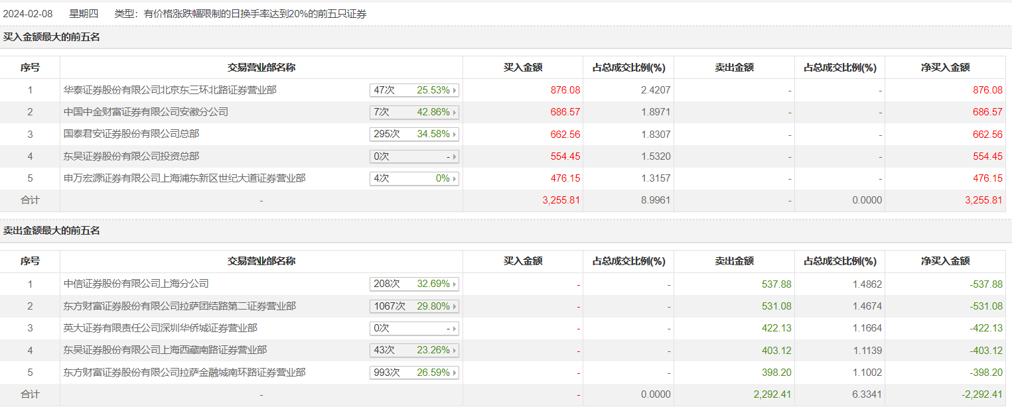Screen dimensions: 1012x409
Task: Click 东吴证券股份有限公司投资总部 link
Action: 131,156
